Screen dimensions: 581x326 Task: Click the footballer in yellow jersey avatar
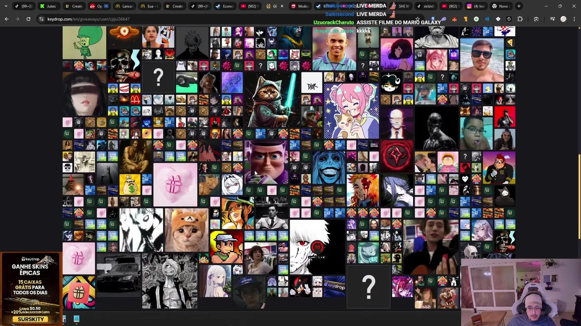(x=334, y=48)
